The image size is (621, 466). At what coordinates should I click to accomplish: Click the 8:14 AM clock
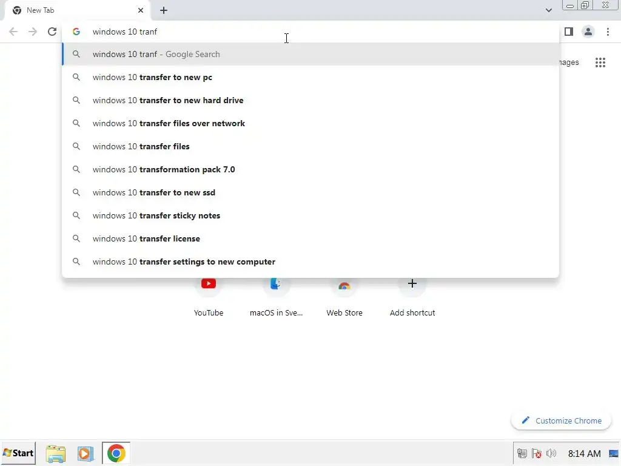pos(584,453)
